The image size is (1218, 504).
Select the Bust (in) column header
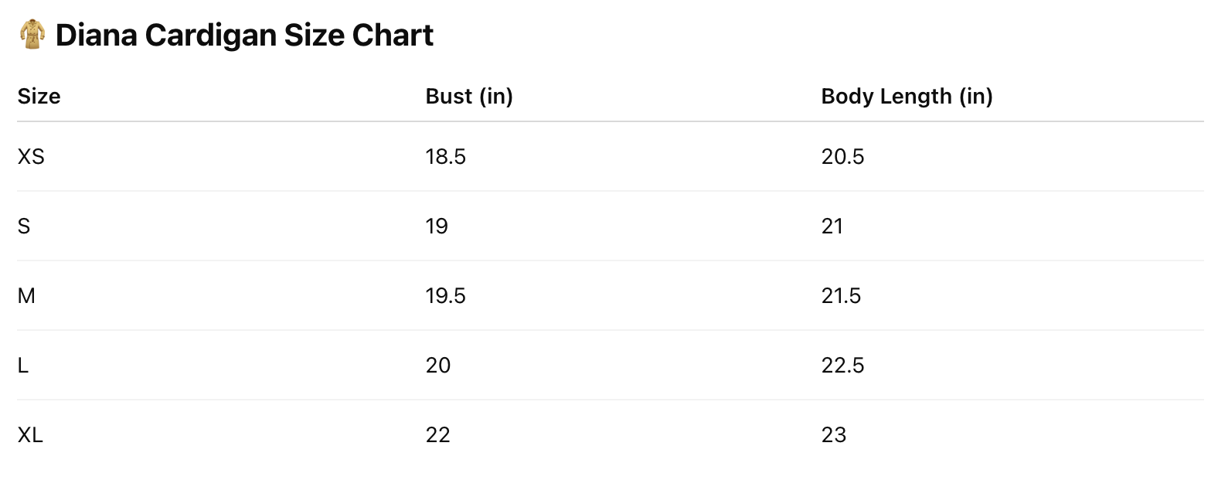coord(469,97)
